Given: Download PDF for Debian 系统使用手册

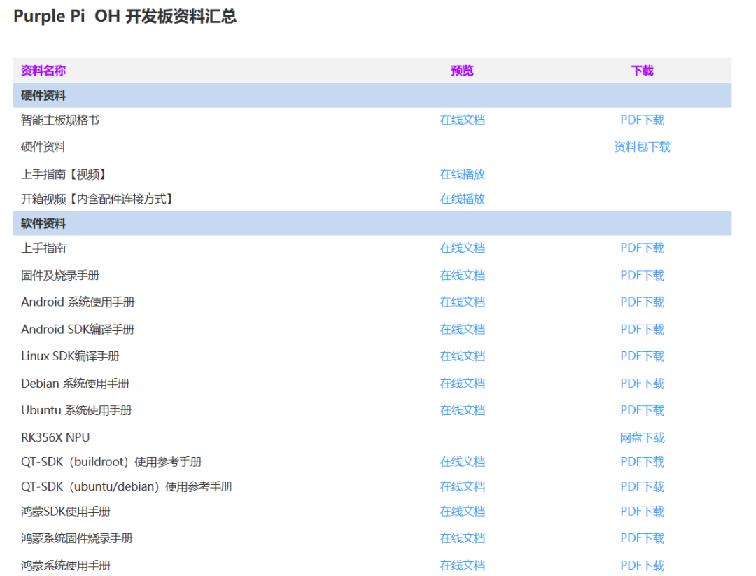Looking at the screenshot, I should click(642, 384).
